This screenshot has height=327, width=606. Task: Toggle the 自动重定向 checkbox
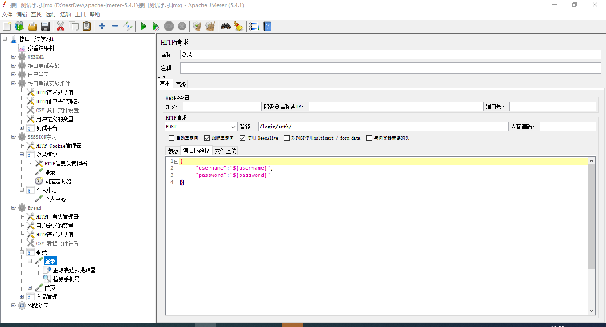pyautogui.click(x=172, y=138)
